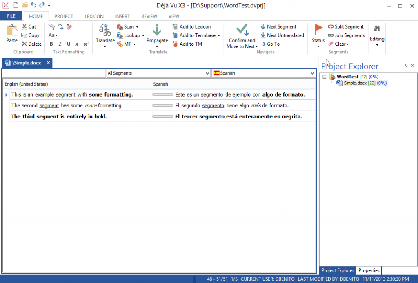Click the Status flag button

click(x=318, y=36)
